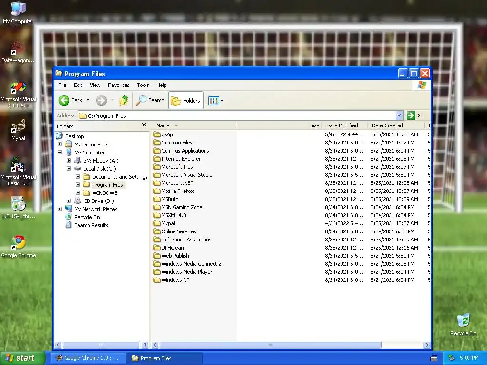Open the Search magnifier tool
The height and width of the screenshot is (365, 487).
[150, 100]
